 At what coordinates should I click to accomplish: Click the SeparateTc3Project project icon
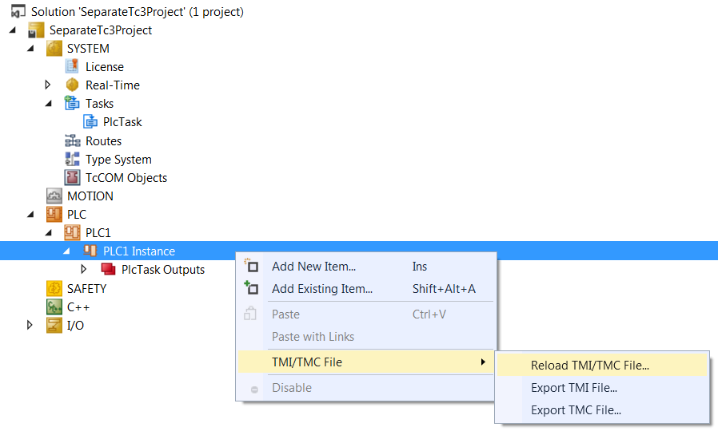tap(36, 30)
